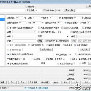The width and height of the screenshot is (91, 91).
Task: Click the 上传错误延时 field showing 20
Action: click(77, 18)
